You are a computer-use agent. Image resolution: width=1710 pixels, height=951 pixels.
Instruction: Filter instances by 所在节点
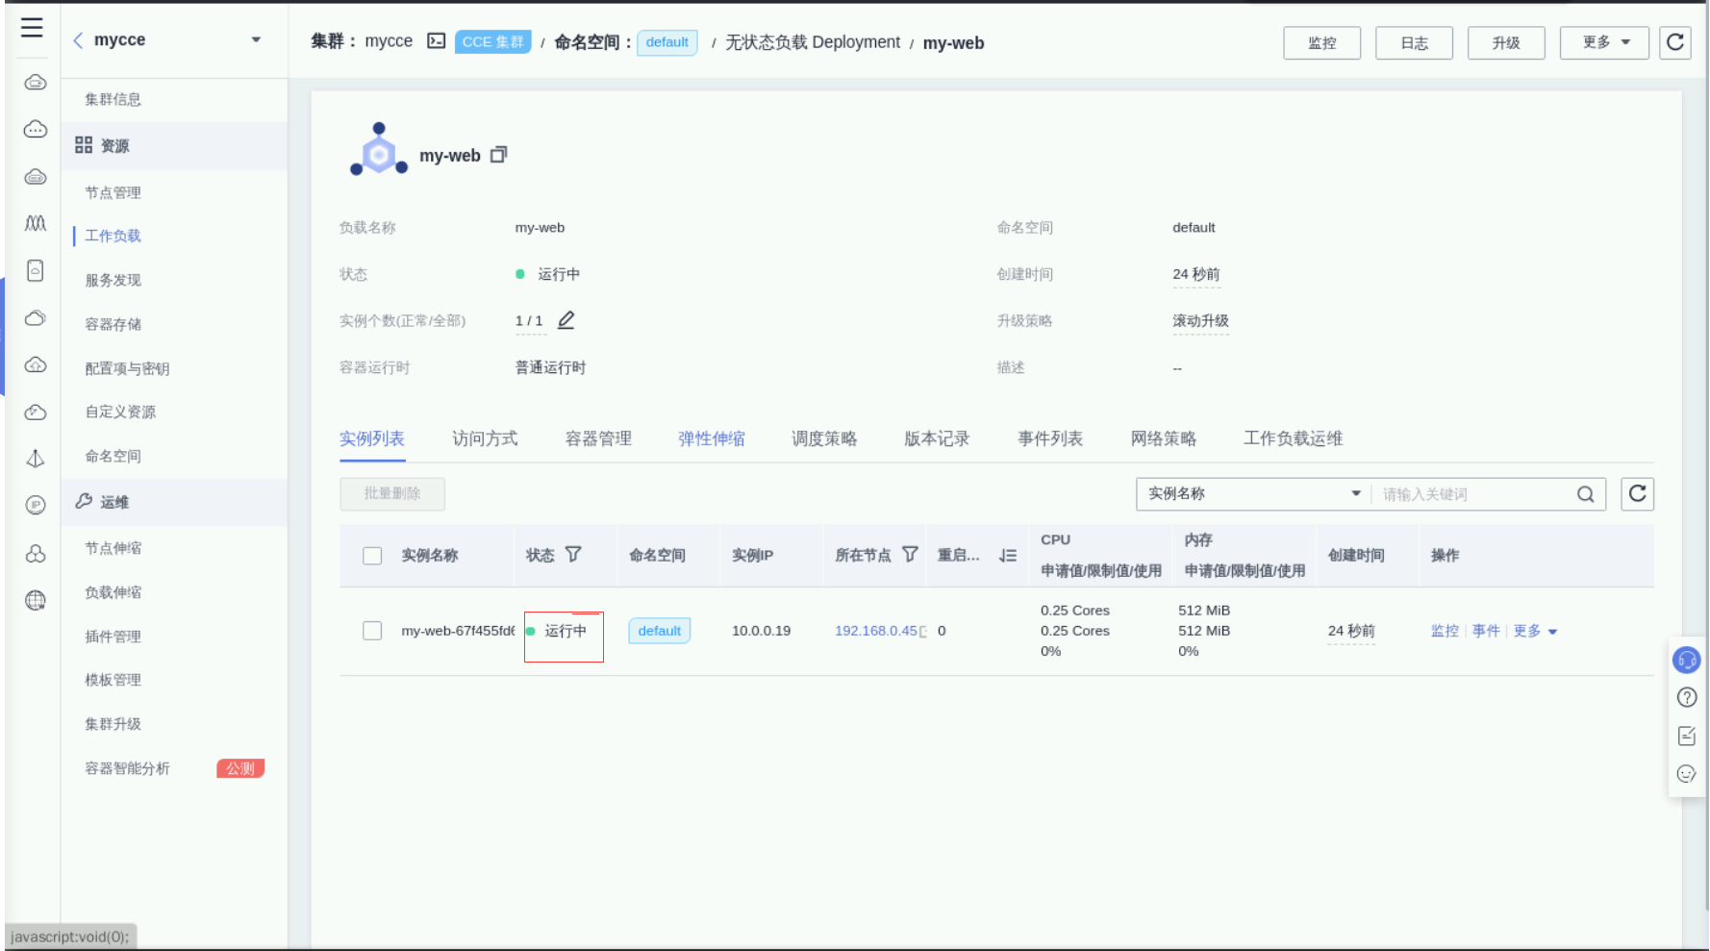[x=910, y=555]
